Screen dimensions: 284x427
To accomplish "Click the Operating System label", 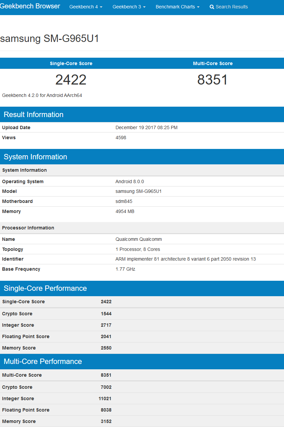I will (x=23, y=181).
